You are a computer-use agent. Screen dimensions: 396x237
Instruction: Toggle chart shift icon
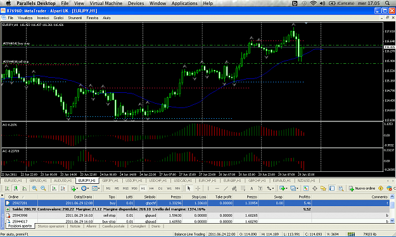coord(63,188)
